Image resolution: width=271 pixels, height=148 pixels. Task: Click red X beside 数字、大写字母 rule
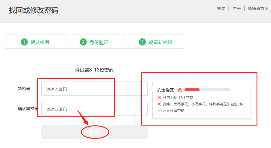159,104
